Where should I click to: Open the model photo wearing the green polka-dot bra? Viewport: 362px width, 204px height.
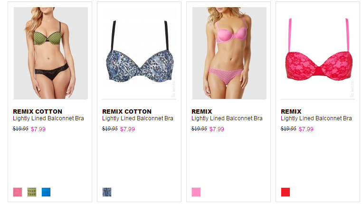coord(50,53)
